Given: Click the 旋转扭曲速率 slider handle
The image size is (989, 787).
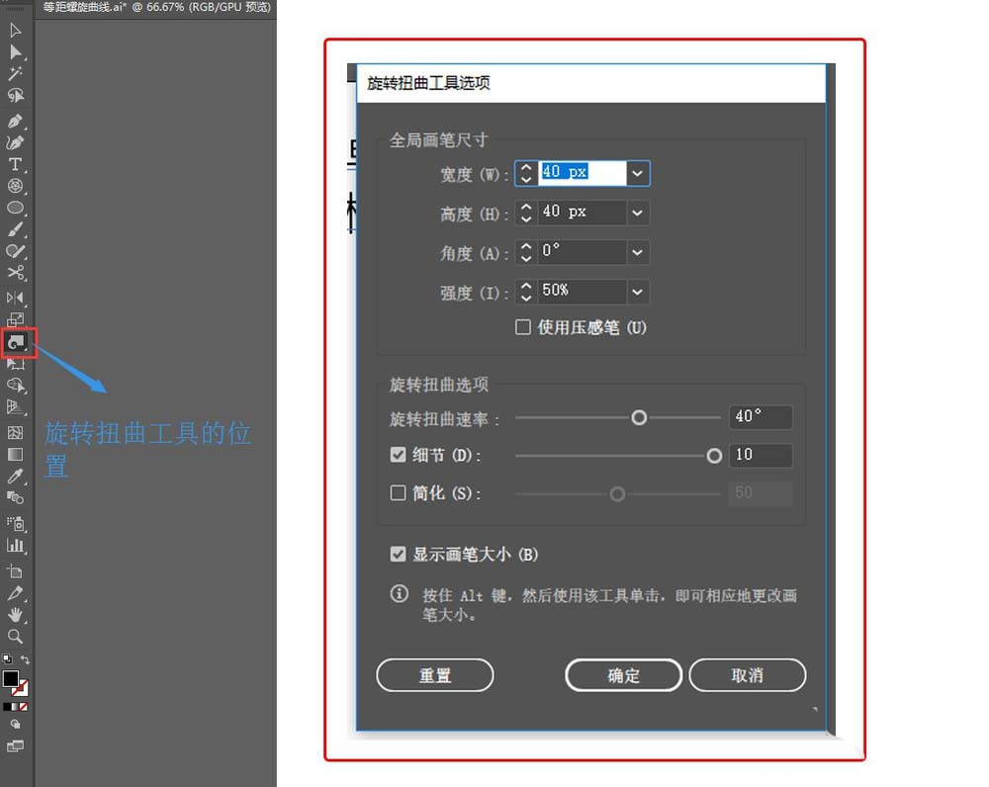Looking at the screenshot, I should coord(639,417).
